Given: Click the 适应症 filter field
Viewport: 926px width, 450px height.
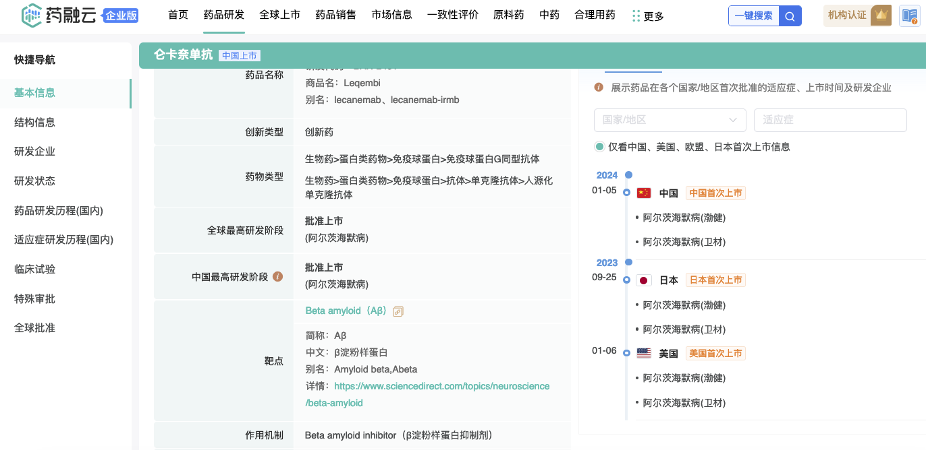Looking at the screenshot, I should pos(829,120).
